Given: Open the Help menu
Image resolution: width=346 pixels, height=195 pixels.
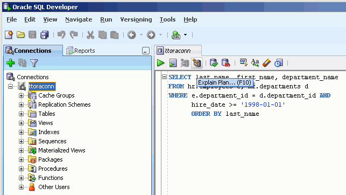Looking at the screenshot, I should click(190, 19).
